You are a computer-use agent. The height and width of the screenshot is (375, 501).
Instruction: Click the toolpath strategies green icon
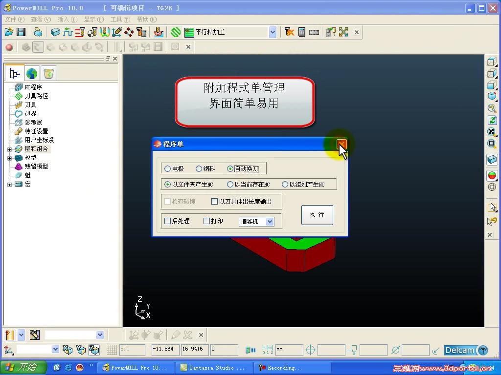click(176, 32)
